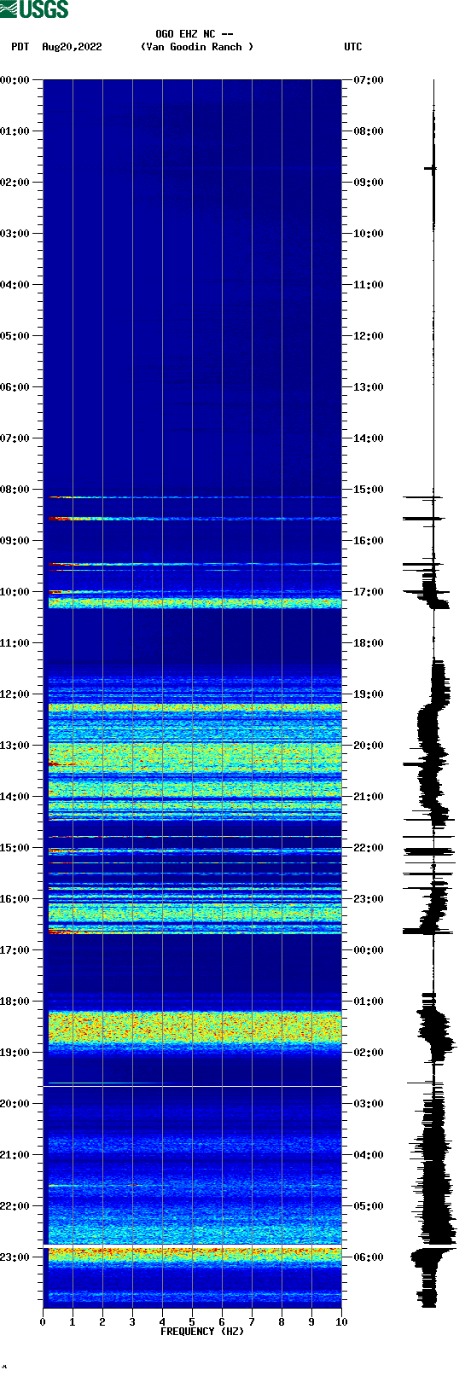Click the 06:00 UTC time label
This screenshot has width=471, height=1376.
(369, 1257)
